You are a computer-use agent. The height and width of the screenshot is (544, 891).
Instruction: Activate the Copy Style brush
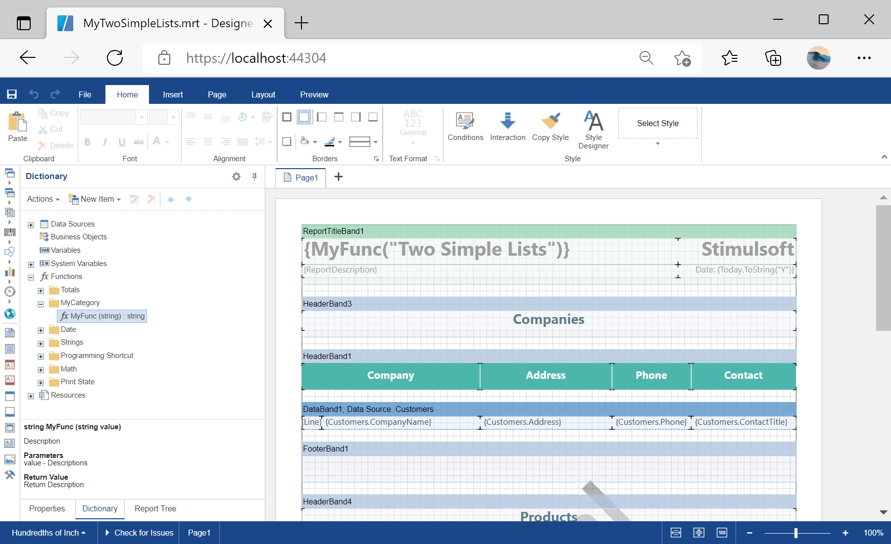click(550, 127)
